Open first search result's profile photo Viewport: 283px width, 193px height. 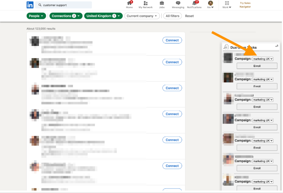coord(35,41)
